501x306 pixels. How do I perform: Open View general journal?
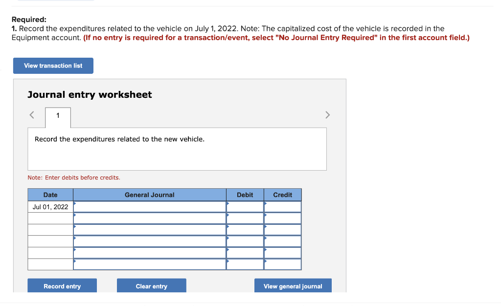[293, 286]
